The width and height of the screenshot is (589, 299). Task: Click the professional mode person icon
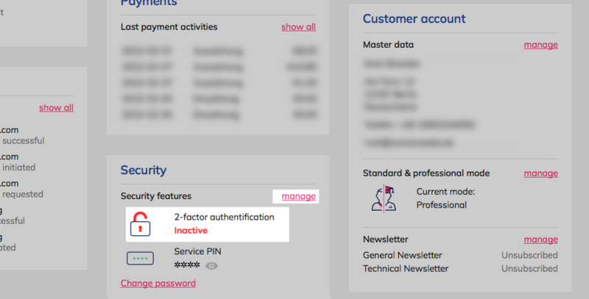[x=384, y=198]
